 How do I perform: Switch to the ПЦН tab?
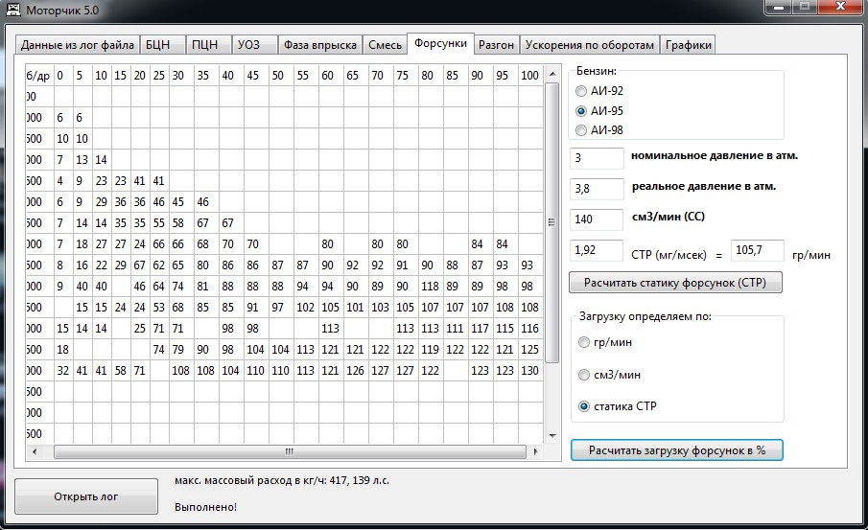209,45
